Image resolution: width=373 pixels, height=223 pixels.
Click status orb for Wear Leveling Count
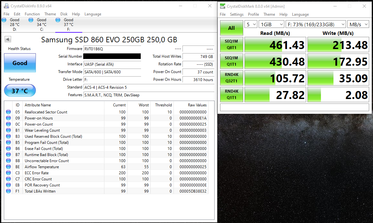pos(8,130)
